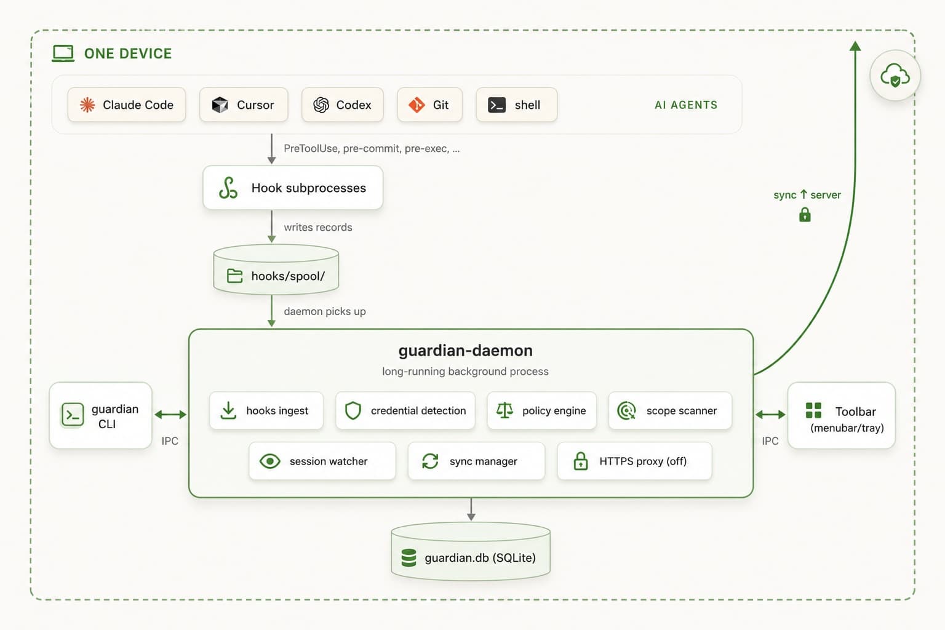This screenshot has width=945, height=630.
Task: Click the folder icon in hooks/spool/
Action: tap(234, 276)
